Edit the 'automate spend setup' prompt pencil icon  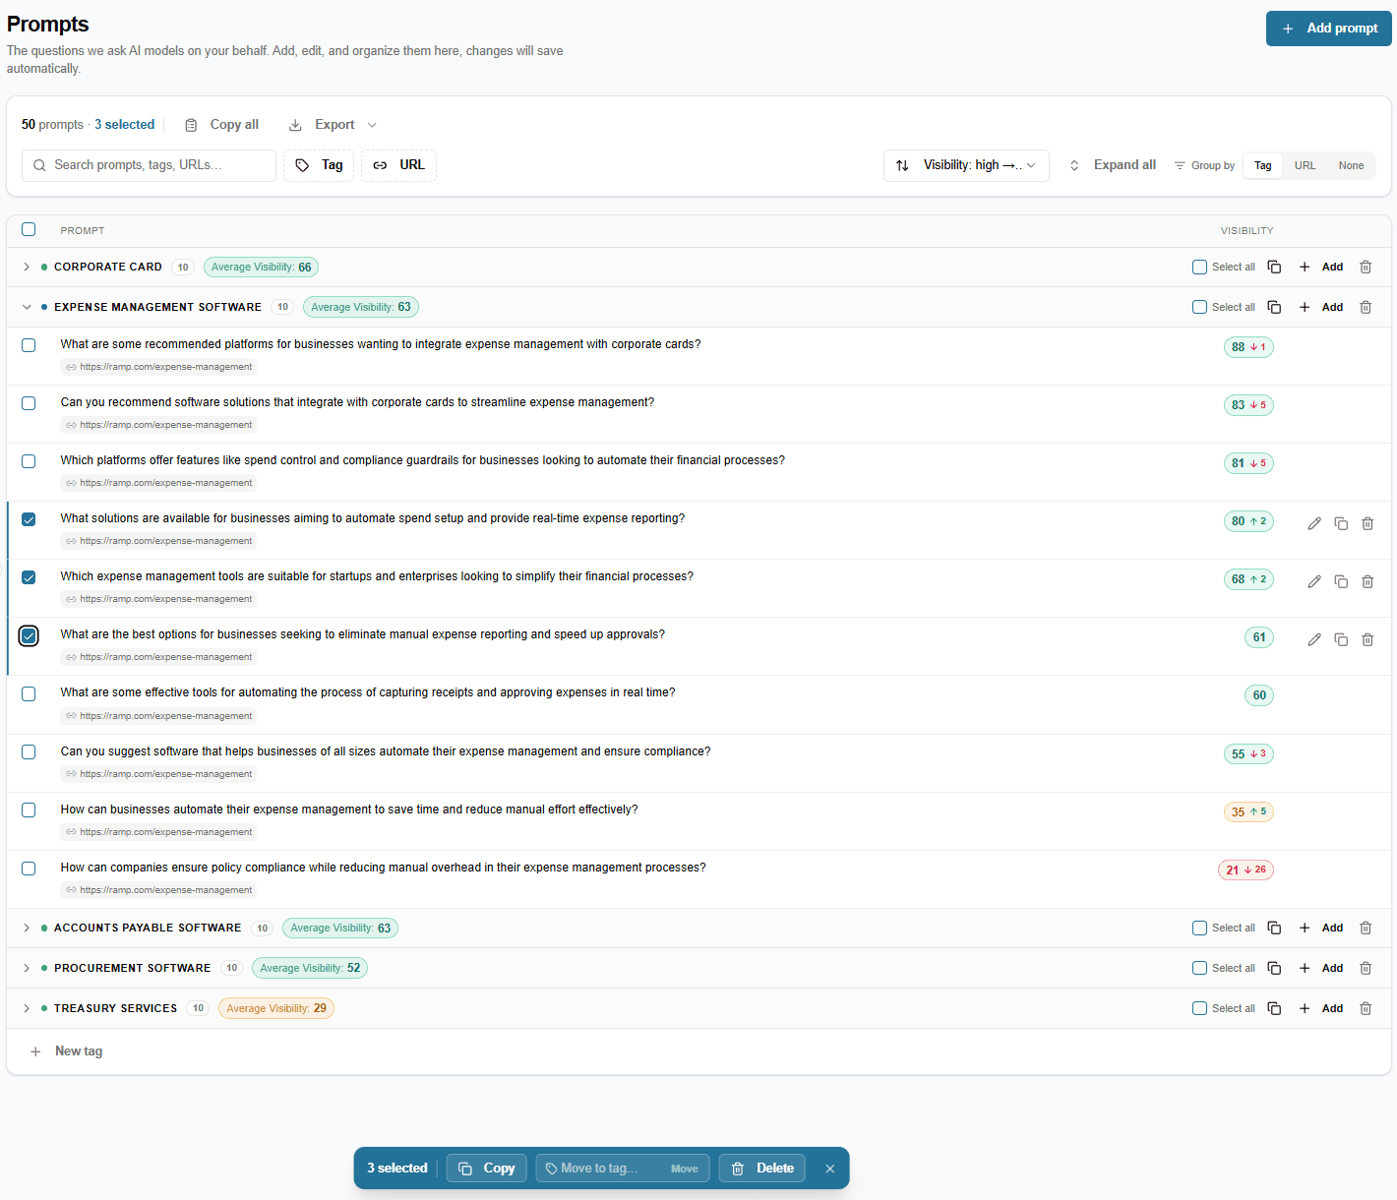pos(1314,523)
